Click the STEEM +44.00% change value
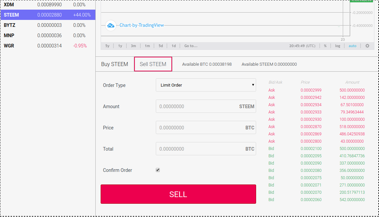The image size is (379, 217). click(x=82, y=15)
